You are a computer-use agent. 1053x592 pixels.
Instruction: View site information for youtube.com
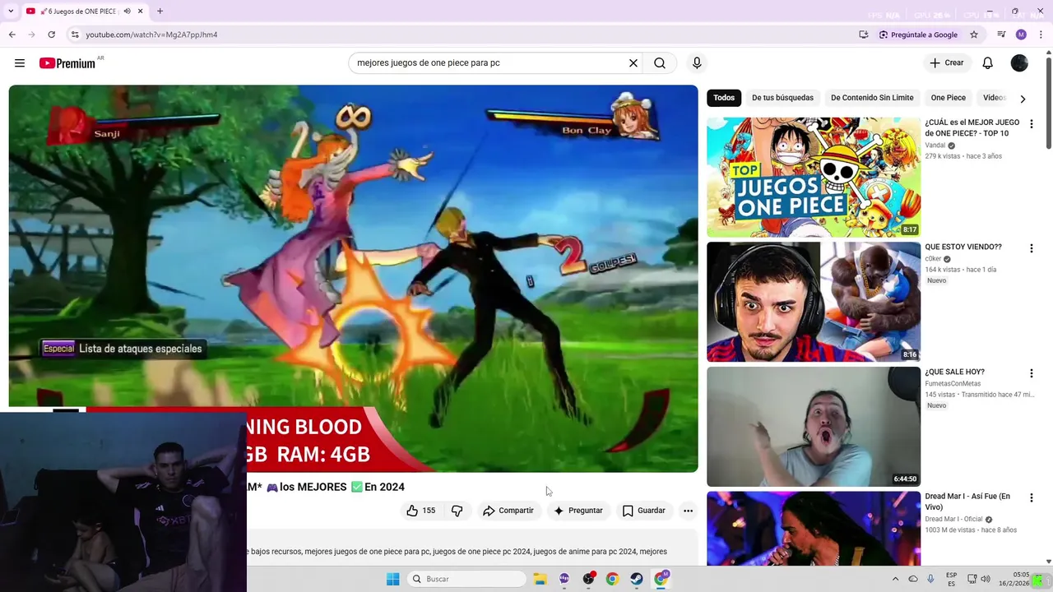pyautogui.click(x=75, y=35)
